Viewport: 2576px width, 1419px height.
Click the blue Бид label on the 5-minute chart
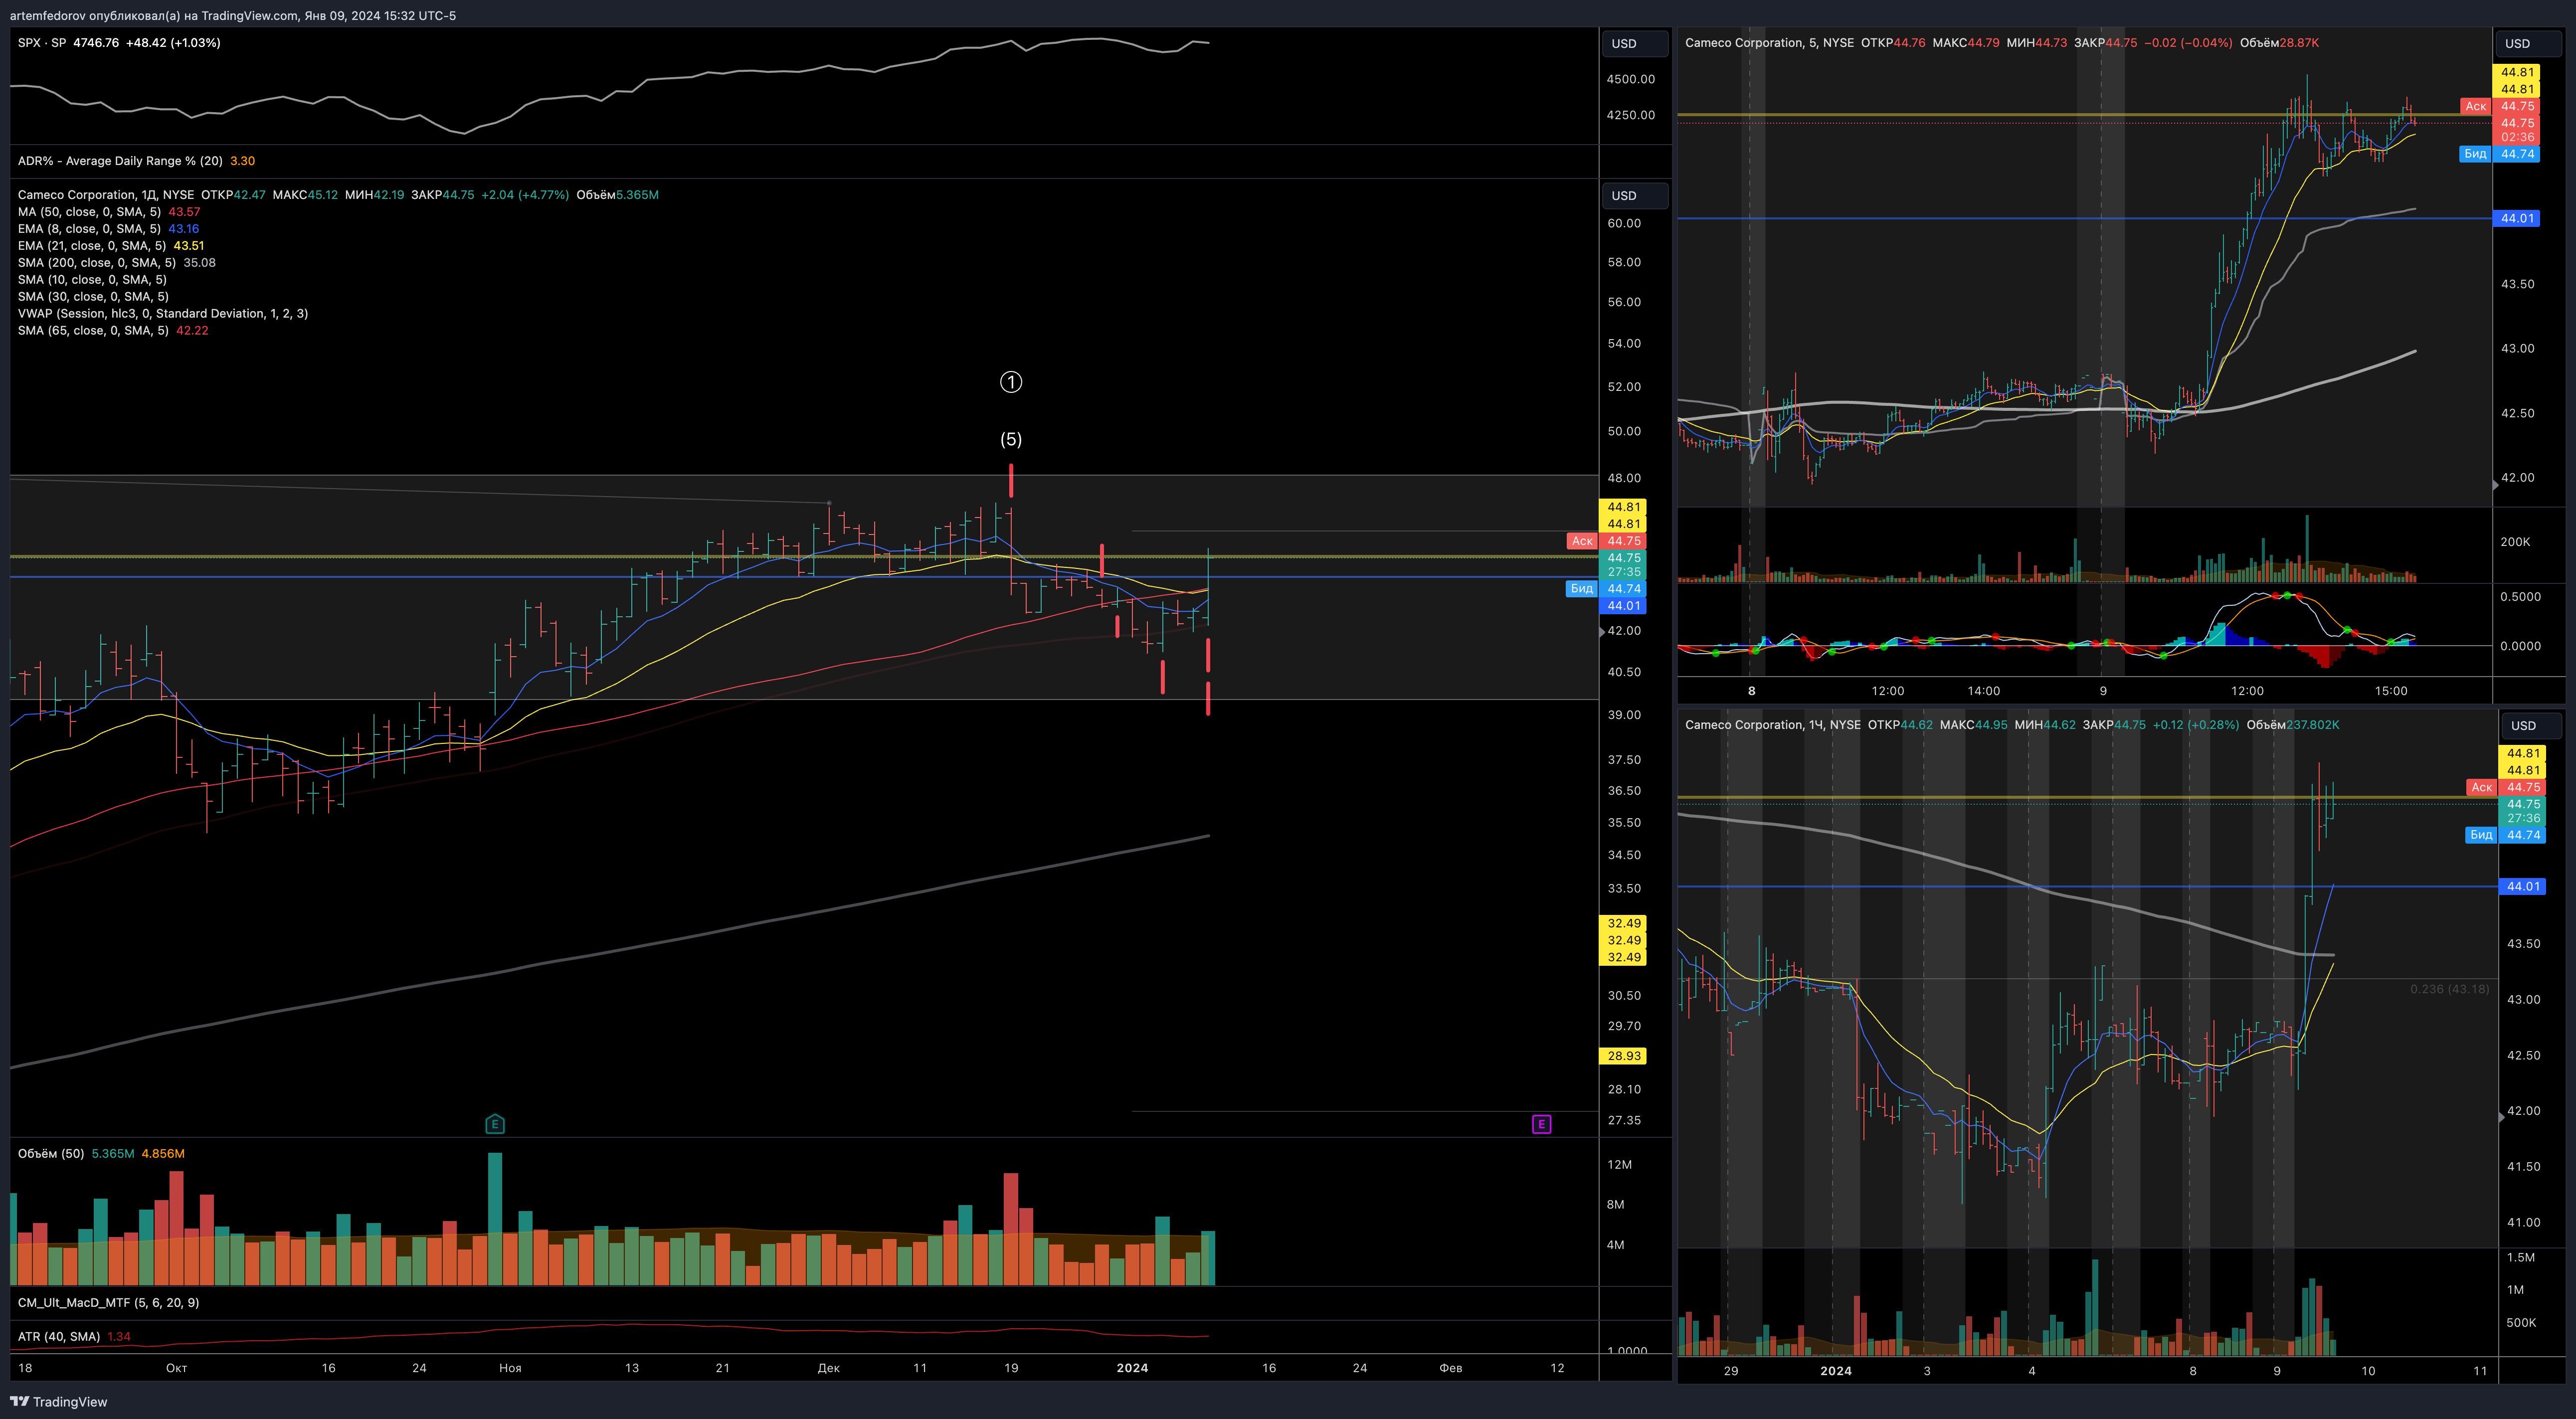pos(2475,153)
